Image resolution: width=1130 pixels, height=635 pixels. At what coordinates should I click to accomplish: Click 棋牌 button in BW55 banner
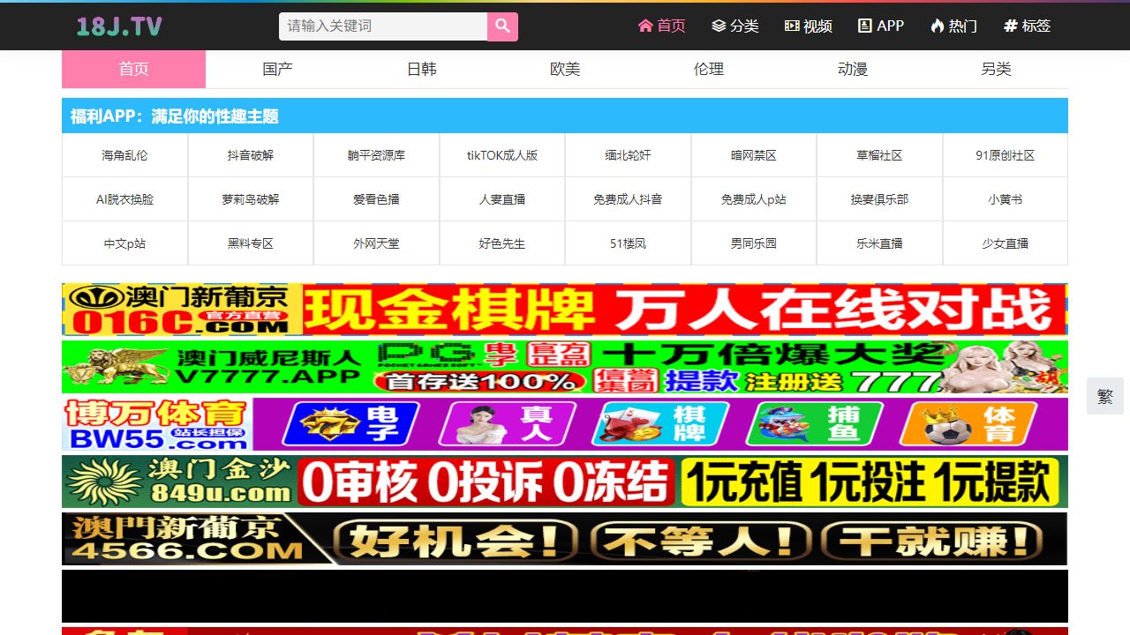point(661,424)
